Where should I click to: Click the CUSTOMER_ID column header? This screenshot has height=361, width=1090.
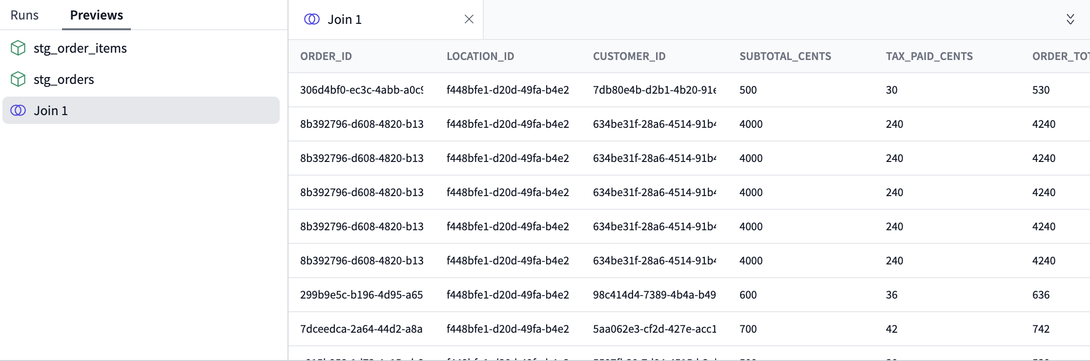tap(629, 56)
